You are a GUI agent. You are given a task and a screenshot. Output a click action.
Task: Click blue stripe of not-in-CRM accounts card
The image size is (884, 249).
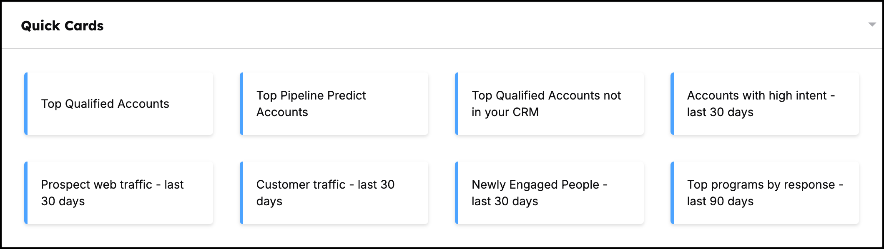[x=457, y=104]
